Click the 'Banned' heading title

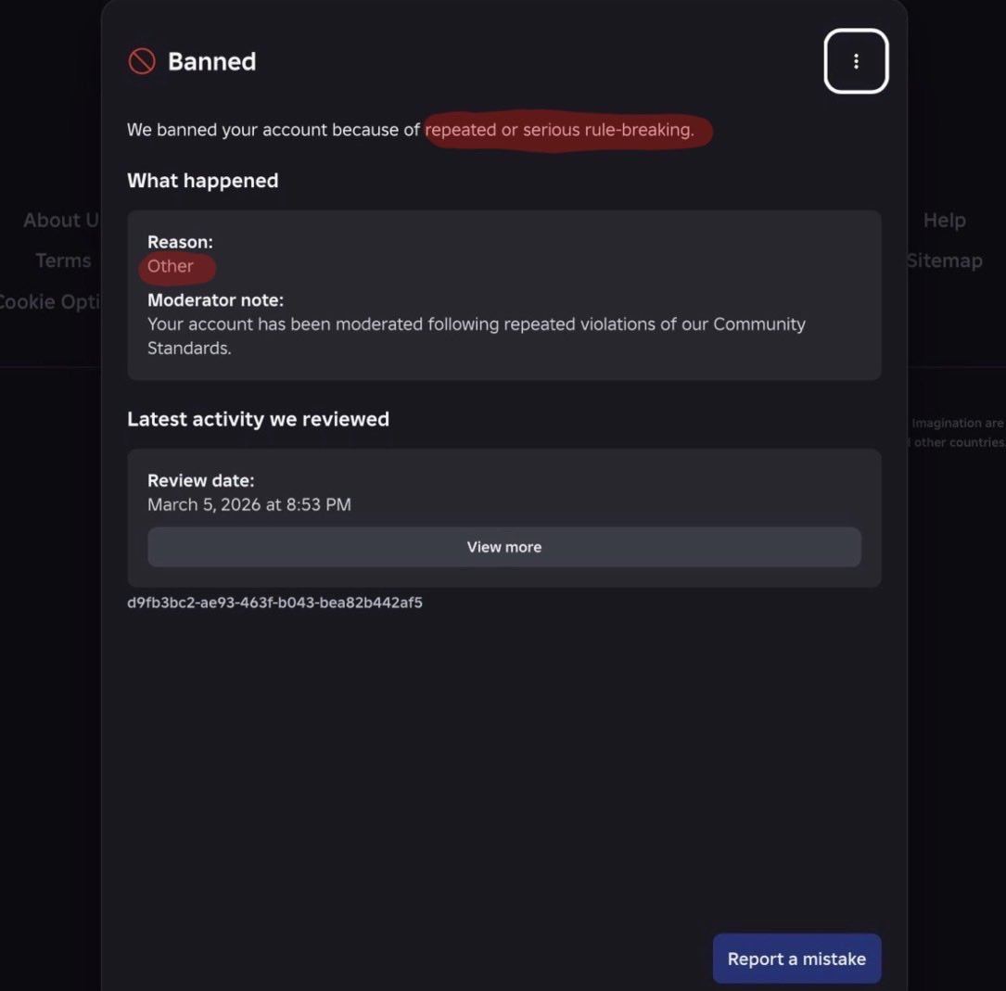click(211, 62)
